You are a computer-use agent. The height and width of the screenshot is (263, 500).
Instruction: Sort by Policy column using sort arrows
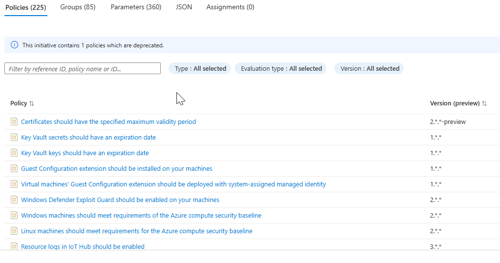pyautogui.click(x=32, y=103)
